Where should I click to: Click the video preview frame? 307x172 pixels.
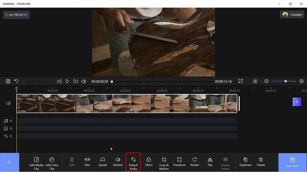(153, 42)
